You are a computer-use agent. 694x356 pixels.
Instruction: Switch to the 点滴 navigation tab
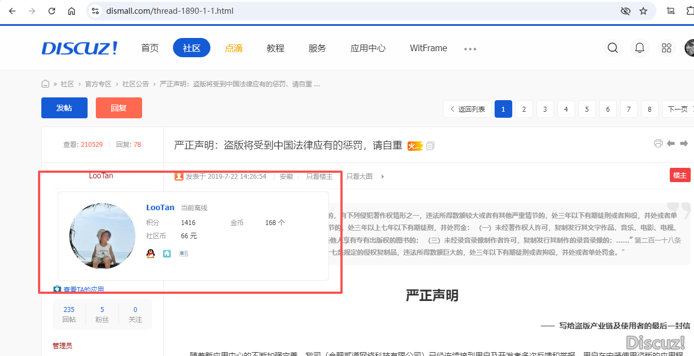pos(234,48)
